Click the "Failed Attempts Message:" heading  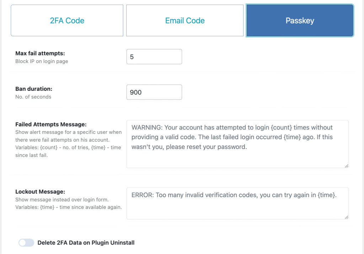pos(51,125)
